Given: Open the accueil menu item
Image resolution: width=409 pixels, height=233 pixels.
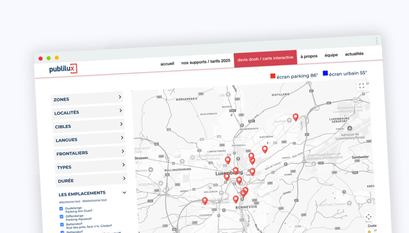Looking at the screenshot, I should pos(167,63).
